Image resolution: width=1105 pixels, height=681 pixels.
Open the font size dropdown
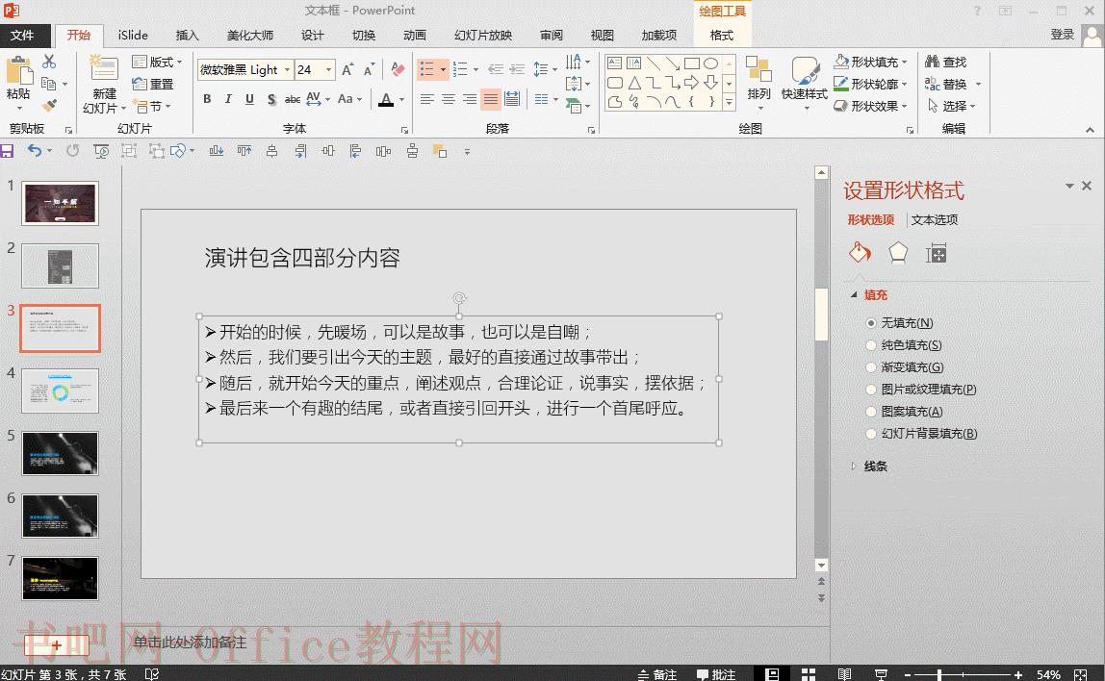point(328,69)
